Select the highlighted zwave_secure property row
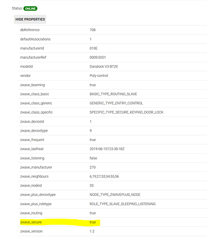207x243 pixels. tap(112, 222)
